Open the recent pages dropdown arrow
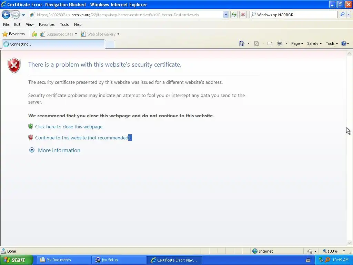The height and width of the screenshot is (265, 353). (23, 15)
